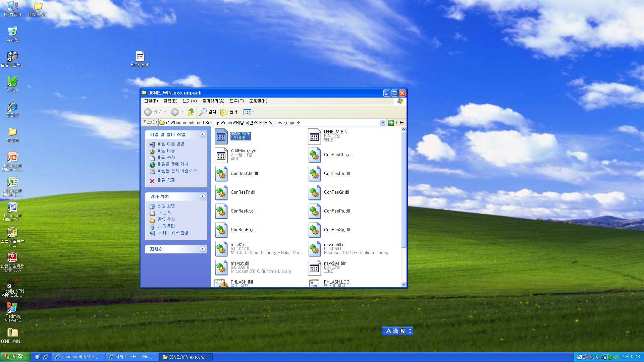Select the 06NE_M.BIN file icon

click(x=314, y=136)
